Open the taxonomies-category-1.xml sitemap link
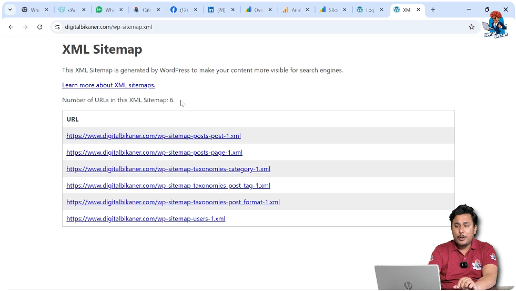 pyautogui.click(x=168, y=169)
